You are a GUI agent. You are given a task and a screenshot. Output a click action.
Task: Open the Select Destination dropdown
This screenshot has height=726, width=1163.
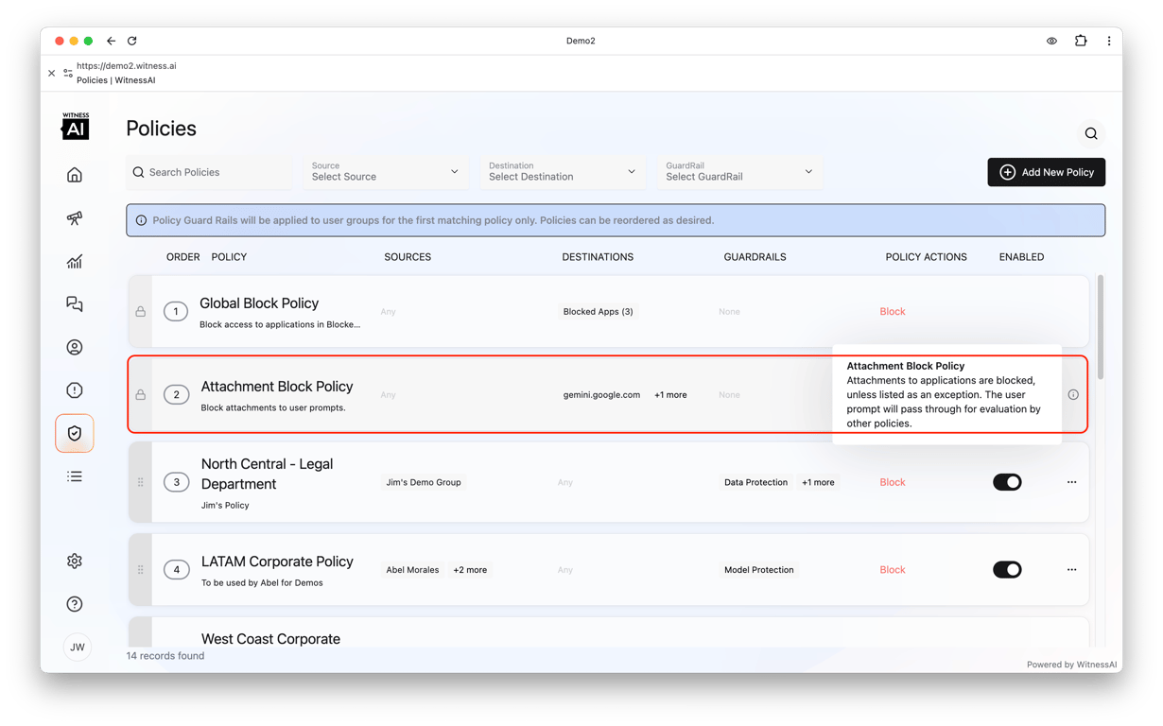pyautogui.click(x=563, y=172)
